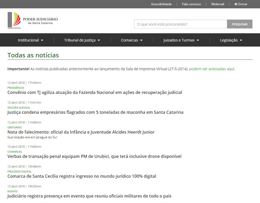This screenshot has height=203, width=260.
Task: Open news about Convênio com TJ
Action: [95, 92]
